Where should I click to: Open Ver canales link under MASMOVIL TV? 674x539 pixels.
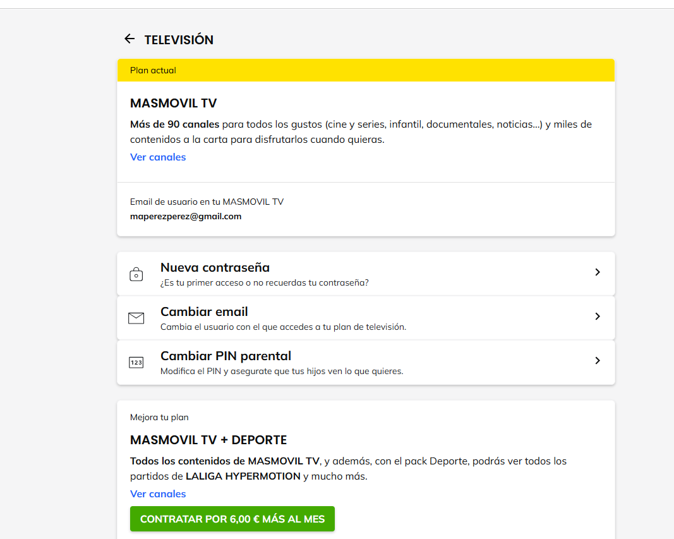coord(158,157)
